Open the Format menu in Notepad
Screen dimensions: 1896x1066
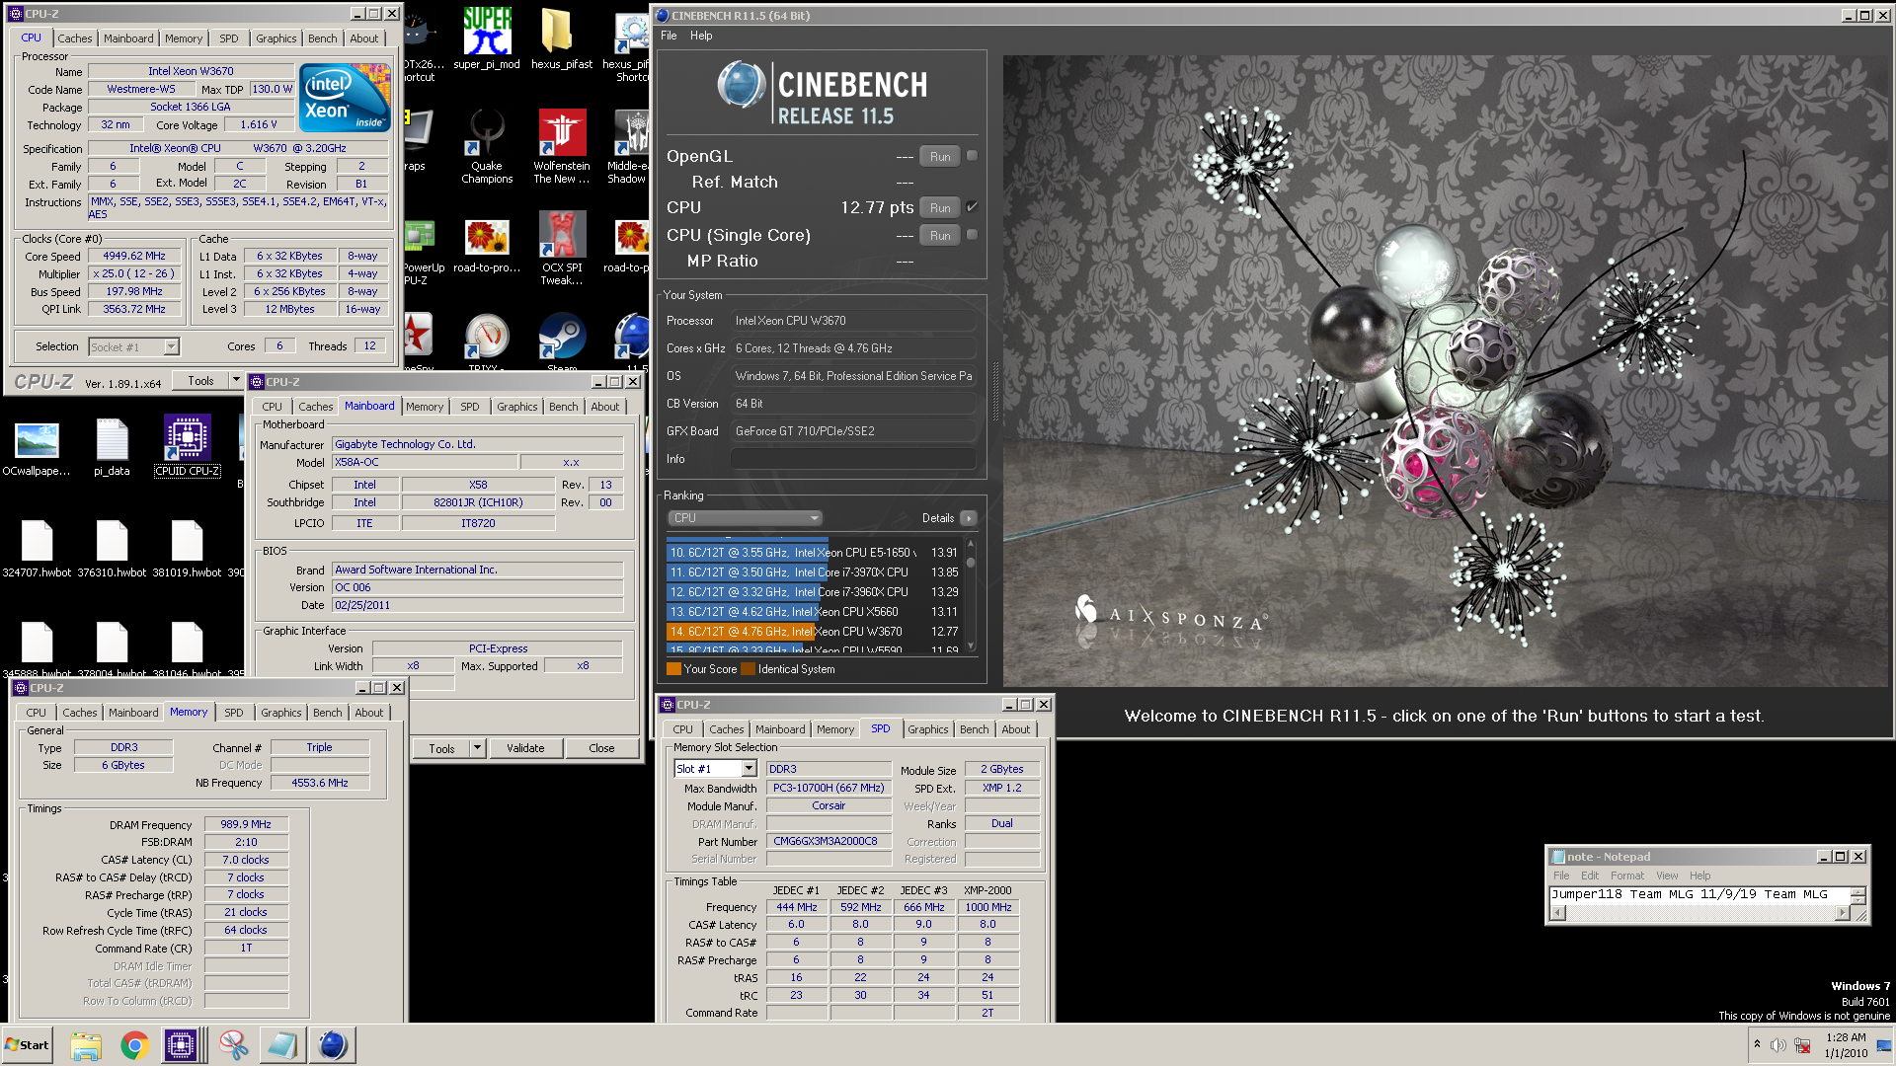point(1627,876)
